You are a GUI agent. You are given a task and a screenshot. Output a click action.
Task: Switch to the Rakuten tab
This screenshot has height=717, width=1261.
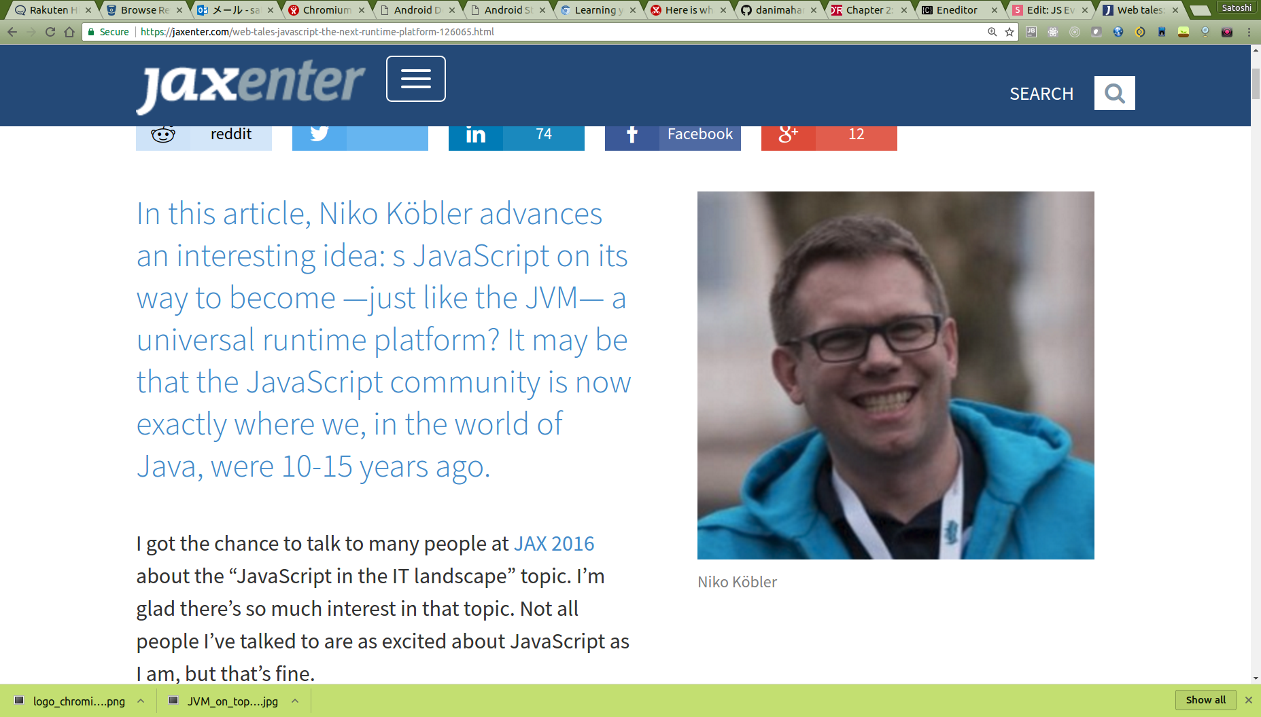tap(53, 10)
